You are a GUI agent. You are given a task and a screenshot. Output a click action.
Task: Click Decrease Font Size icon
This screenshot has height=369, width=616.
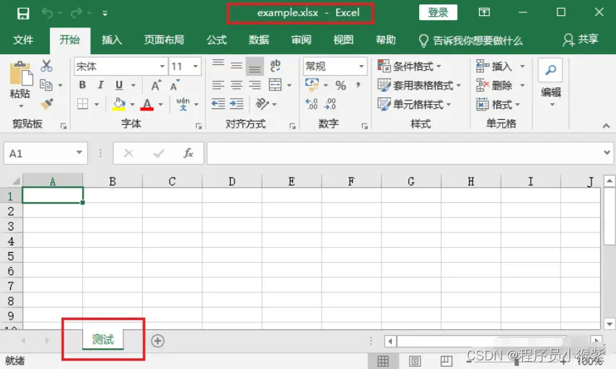point(175,85)
